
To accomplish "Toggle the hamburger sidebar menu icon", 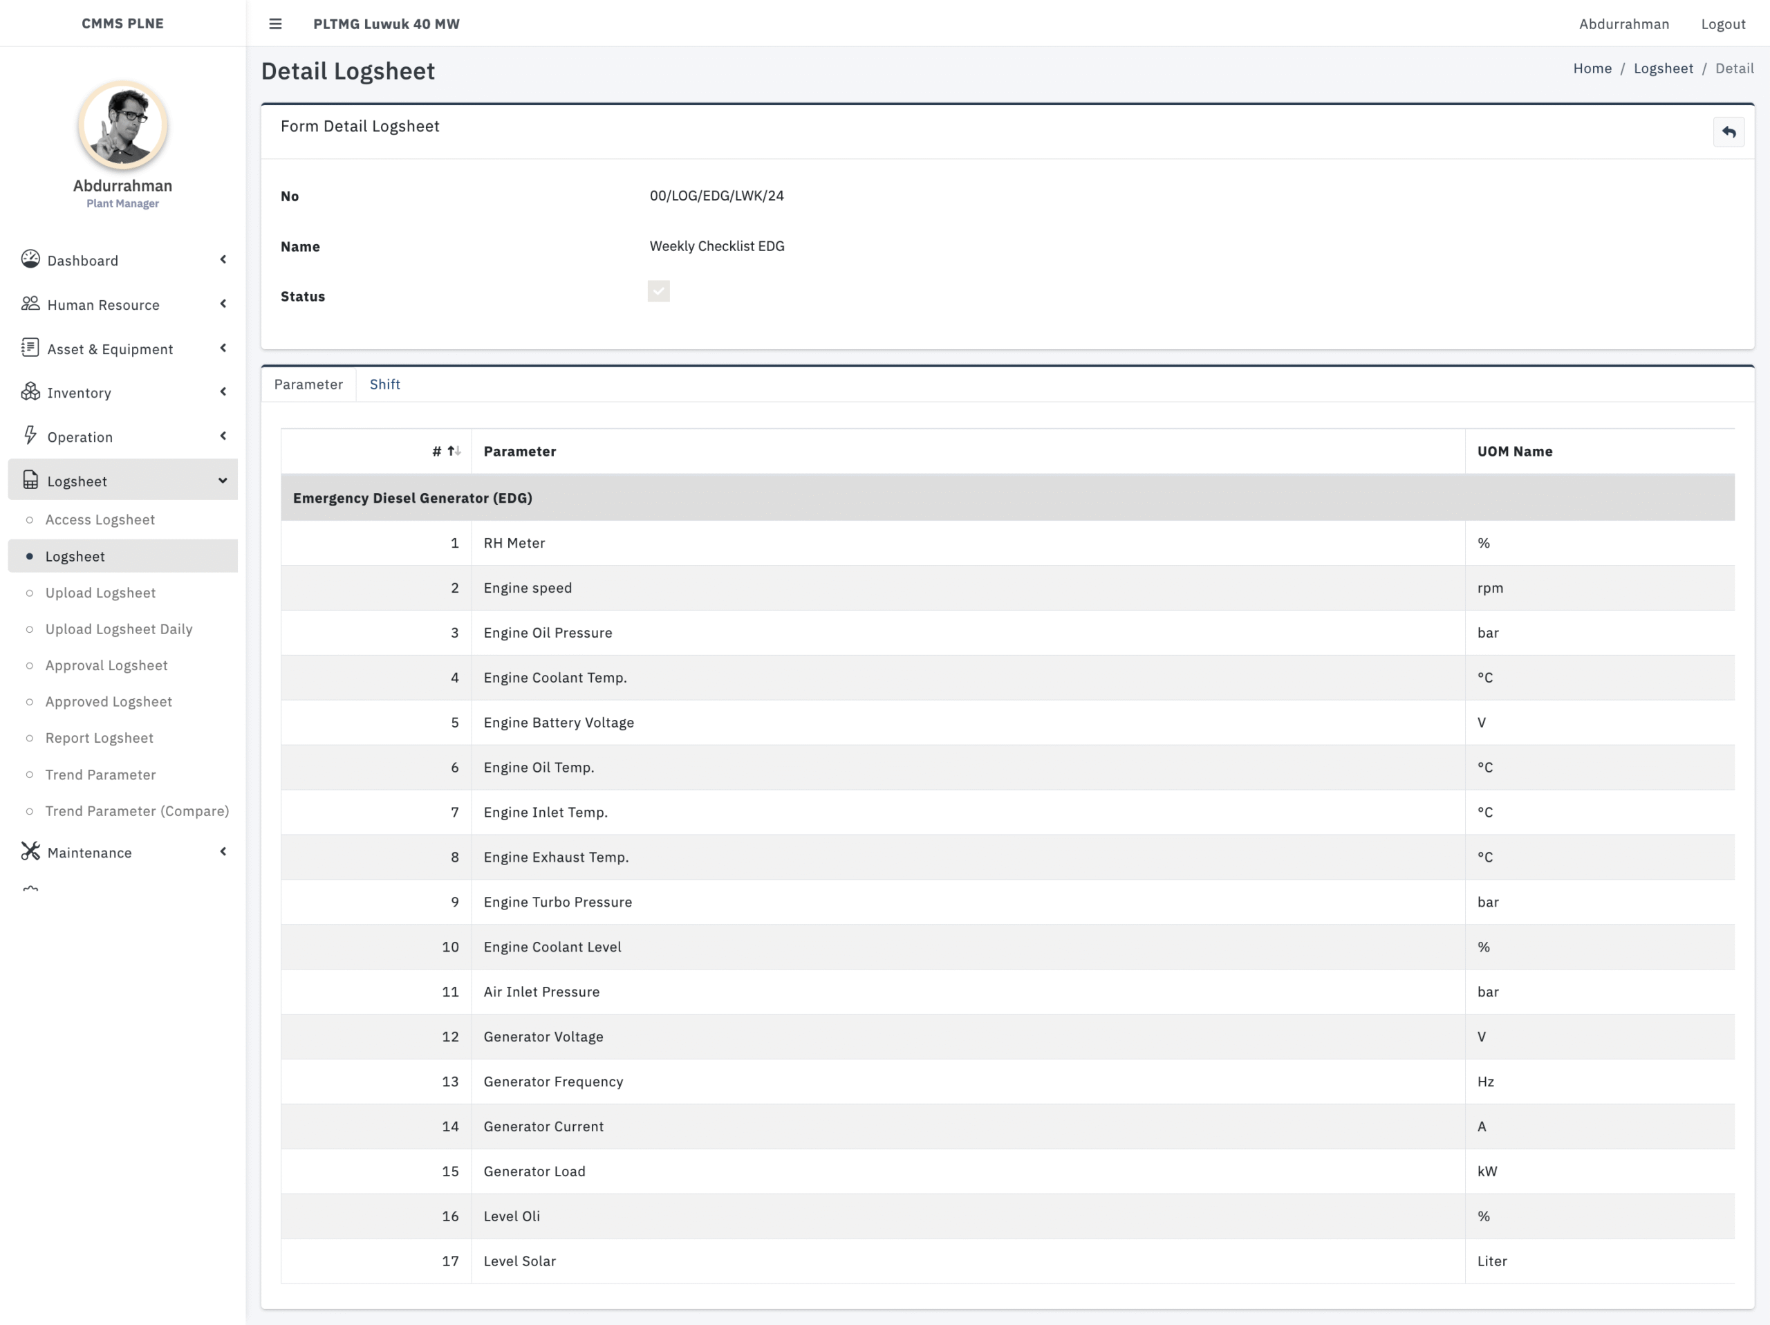I will 275,24.
